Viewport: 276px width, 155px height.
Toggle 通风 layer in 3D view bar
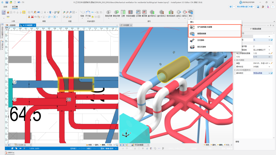point(220,145)
